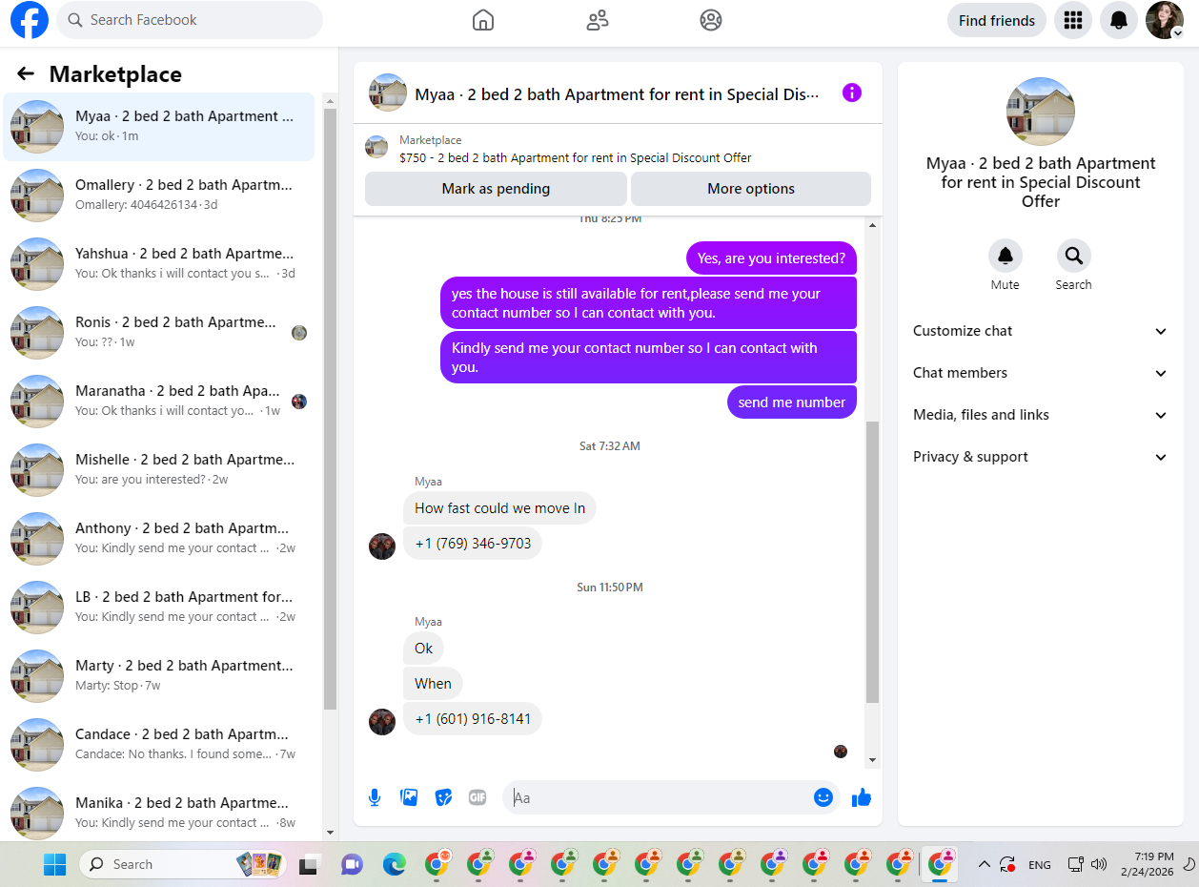Click the ENG language indicator
The image size is (1199, 887).
click(1040, 865)
